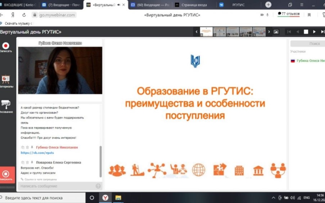Jump to first slide
The image size is (325, 203).
289,32
